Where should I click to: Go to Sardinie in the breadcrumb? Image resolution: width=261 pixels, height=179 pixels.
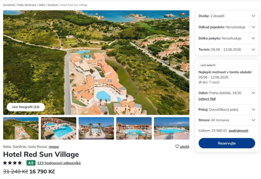pos(52,5)
